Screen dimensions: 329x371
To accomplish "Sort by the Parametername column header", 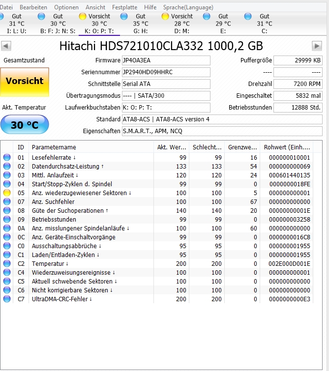I will click(91, 147).
